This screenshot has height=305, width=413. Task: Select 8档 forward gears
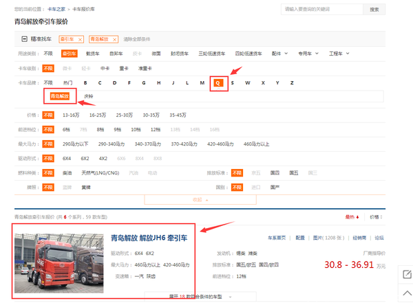(100, 129)
